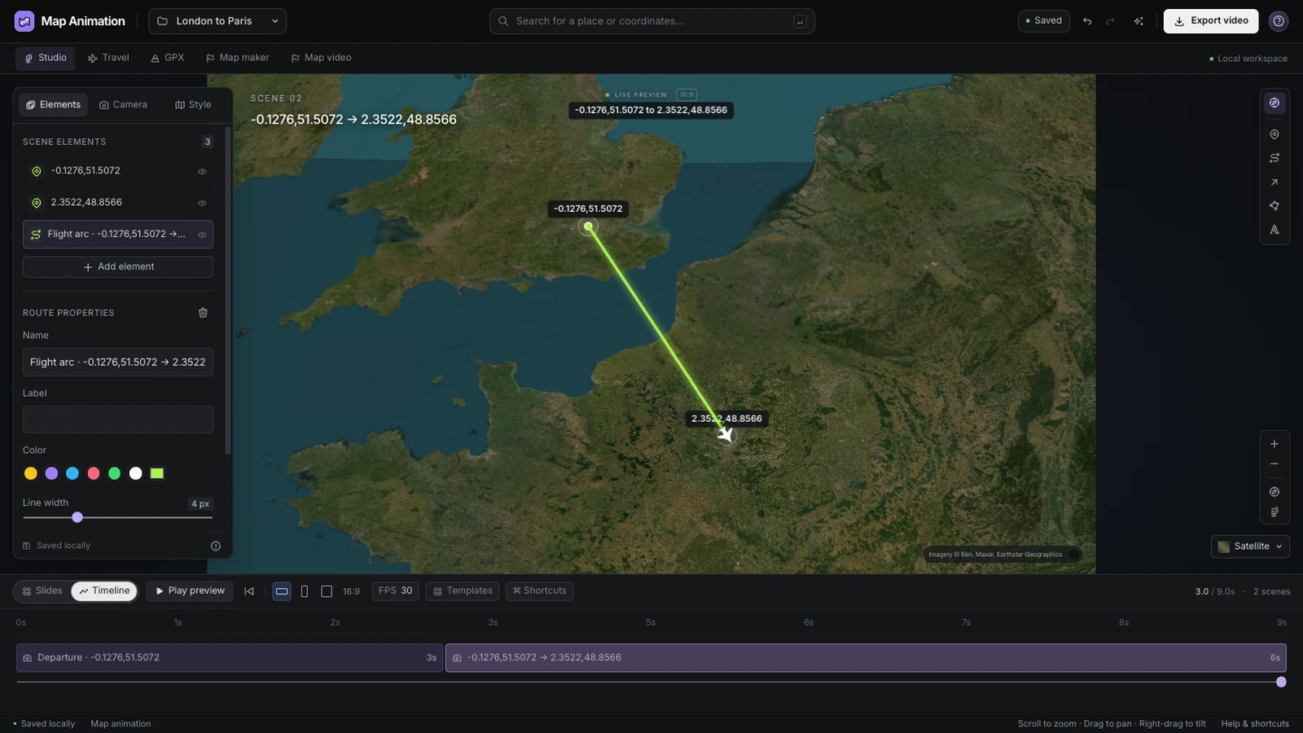Image resolution: width=1303 pixels, height=733 pixels.
Task: Open the Travel tab
Action: click(x=108, y=58)
